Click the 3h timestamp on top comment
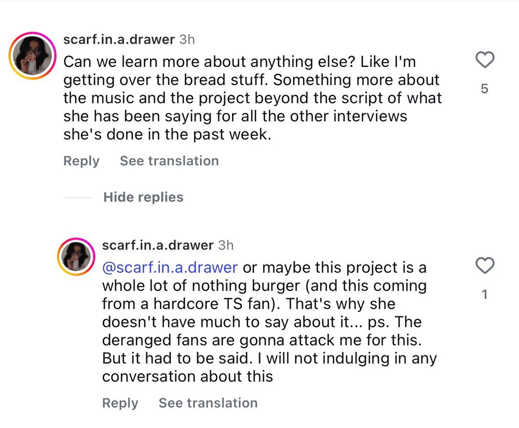519x428 pixels. (187, 39)
